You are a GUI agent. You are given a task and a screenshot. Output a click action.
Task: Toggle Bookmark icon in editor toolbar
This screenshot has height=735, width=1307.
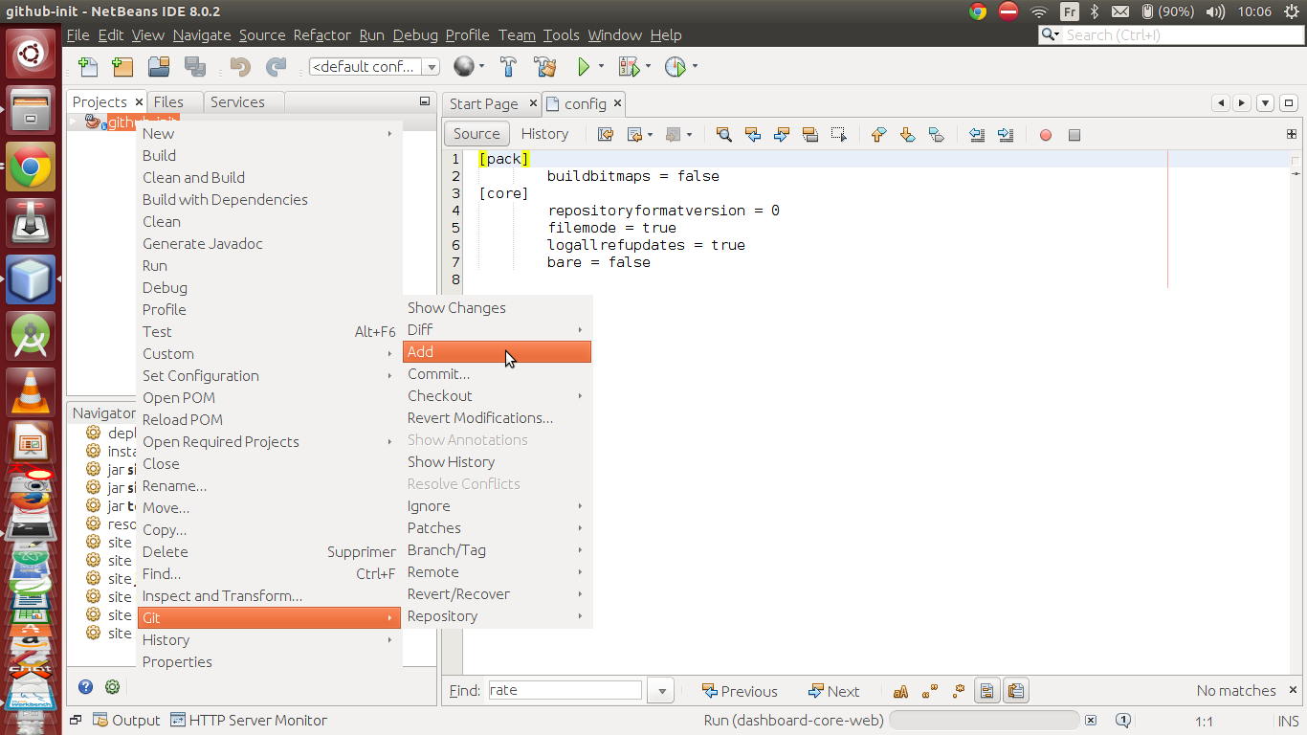(x=937, y=135)
